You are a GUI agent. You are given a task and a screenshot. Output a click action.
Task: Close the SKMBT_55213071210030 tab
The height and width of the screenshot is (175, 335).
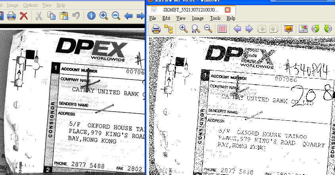(x=228, y=10)
